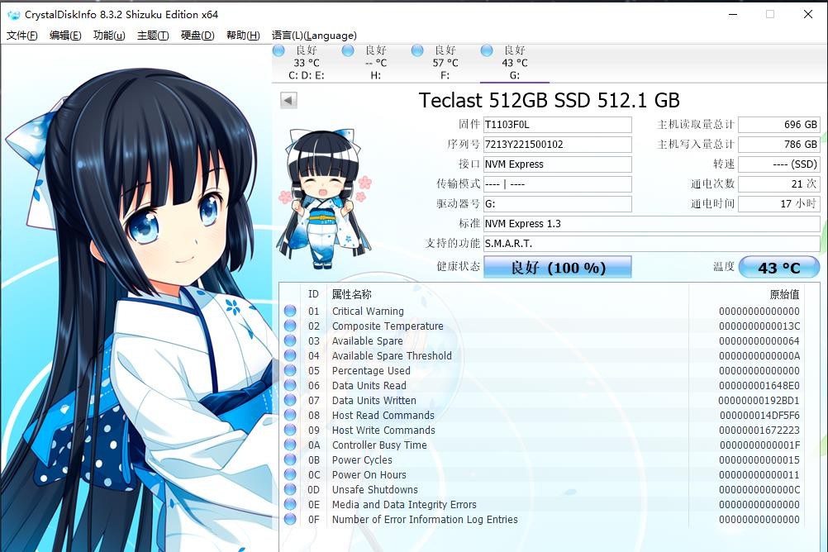Click the status icon for Host Write Commands
The image size is (828, 552).
tap(290, 430)
